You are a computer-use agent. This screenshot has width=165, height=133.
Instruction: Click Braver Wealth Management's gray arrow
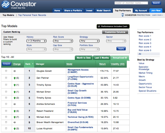click(15, 122)
